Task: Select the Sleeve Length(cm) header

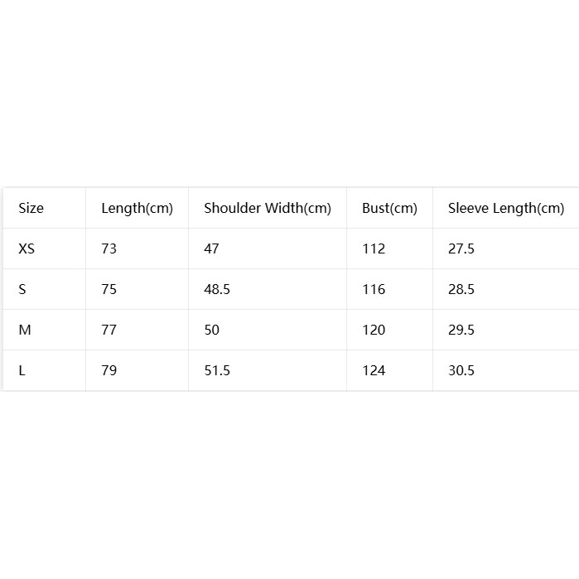Action: point(506,208)
